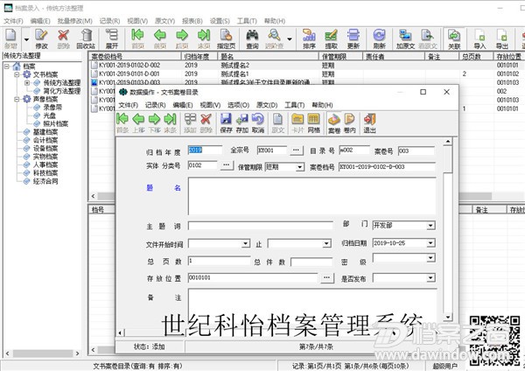525x371 pixels.
Task: Click the 回收站 recycle bin toolbar icon
Action: 86,39
